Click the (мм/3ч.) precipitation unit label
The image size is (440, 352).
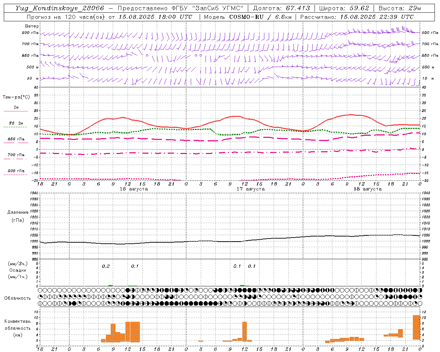click(x=18, y=264)
